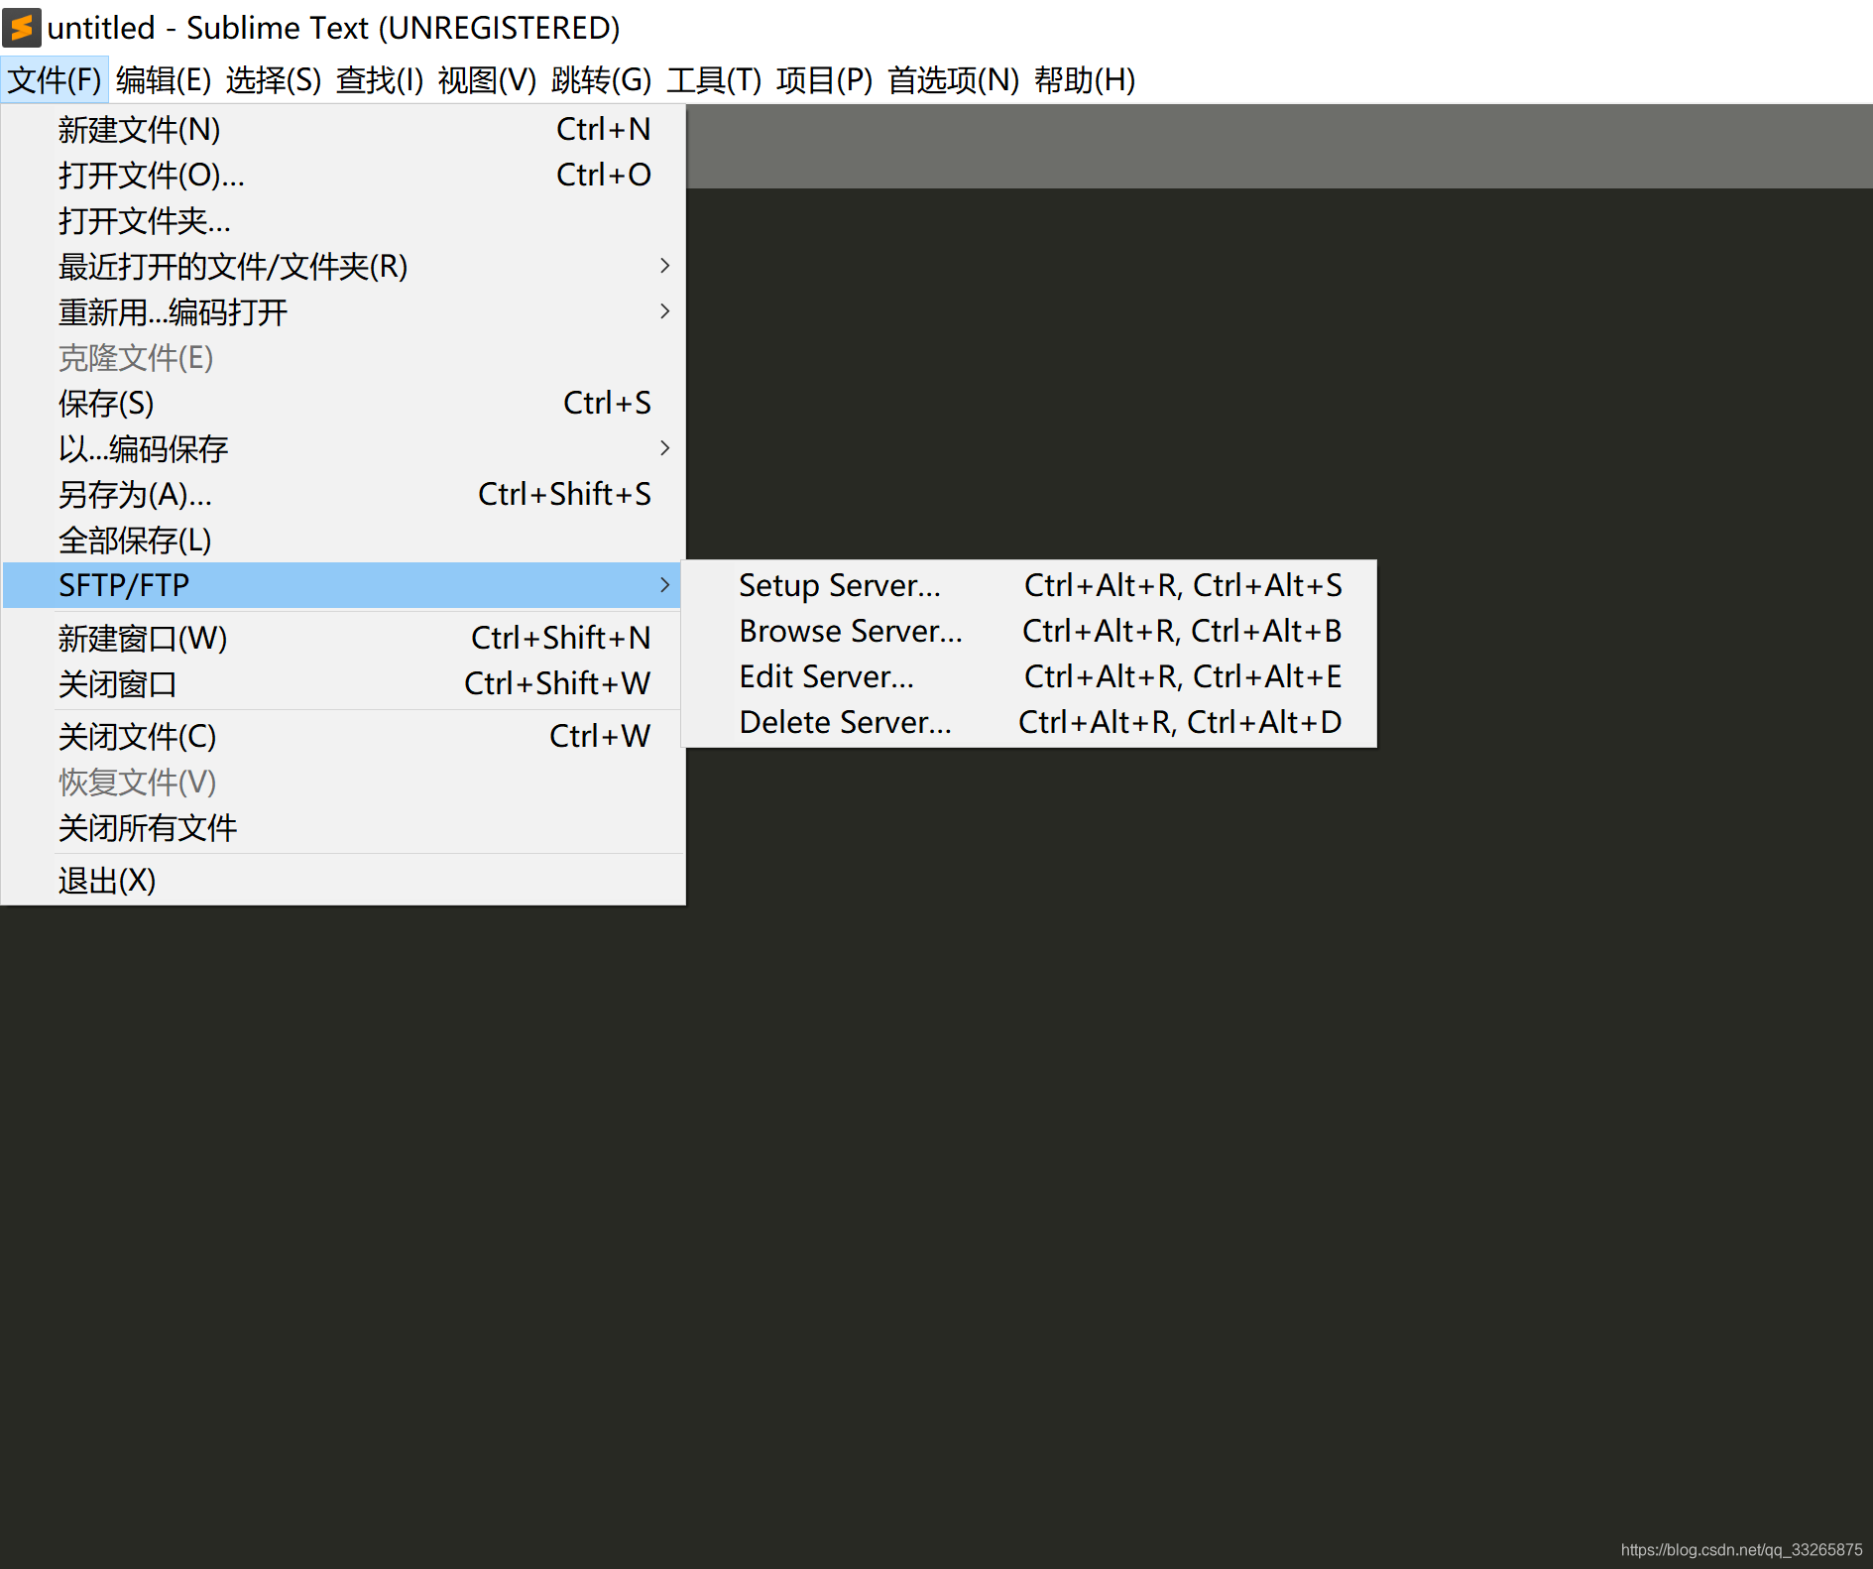The width and height of the screenshot is (1873, 1569).
Task: Open the 视图(V) menu
Action: point(487,80)
